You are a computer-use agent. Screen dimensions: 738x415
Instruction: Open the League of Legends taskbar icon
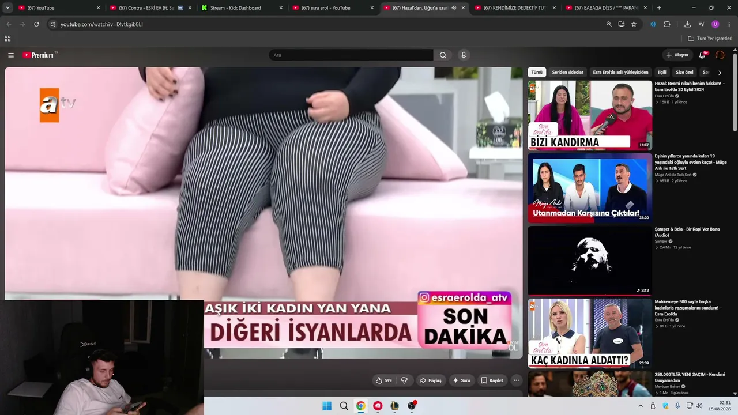(394, 406)
